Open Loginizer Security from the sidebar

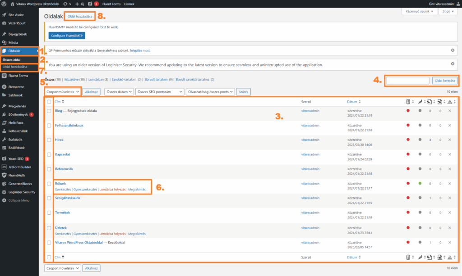(x=21, y=192)
